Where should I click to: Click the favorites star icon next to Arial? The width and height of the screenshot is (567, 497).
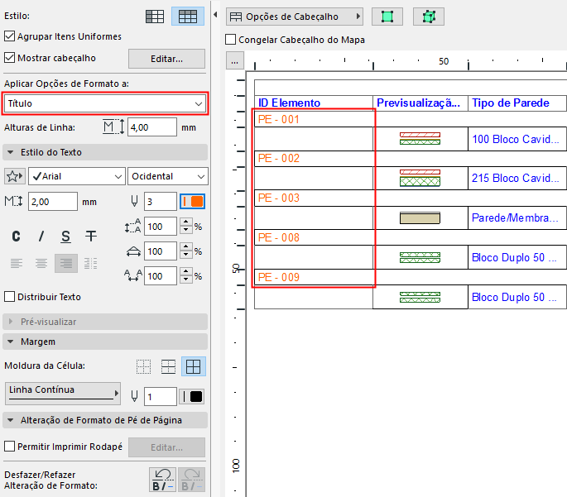tap(14, 176)
